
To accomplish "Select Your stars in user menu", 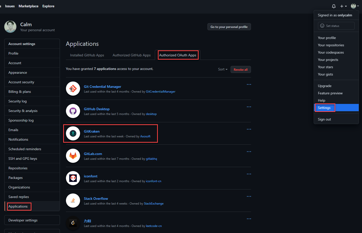I will (x=336, y=67).
